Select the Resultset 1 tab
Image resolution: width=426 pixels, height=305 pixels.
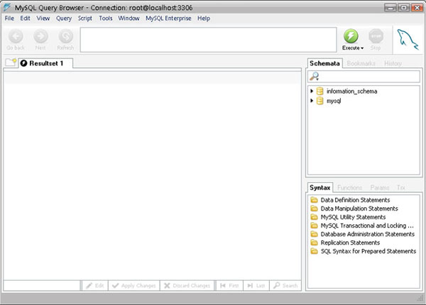(45, 63)
